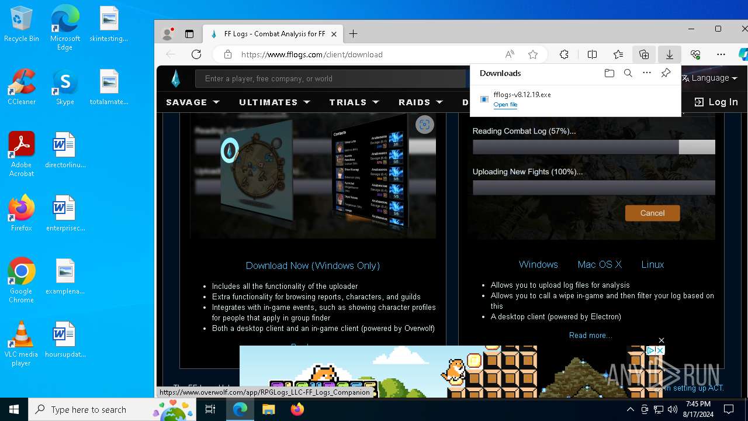This screenshot has width=748, height=421.
Task: Launch Microsoft Edge from desktop shortcut
Action: pyautogui.click(x=65, y=27)
